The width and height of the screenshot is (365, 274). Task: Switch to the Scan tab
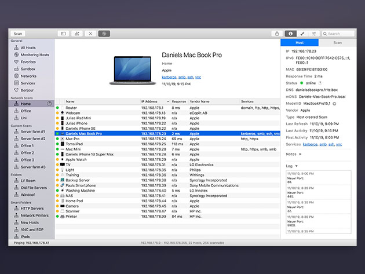click(x=337, y=43)
